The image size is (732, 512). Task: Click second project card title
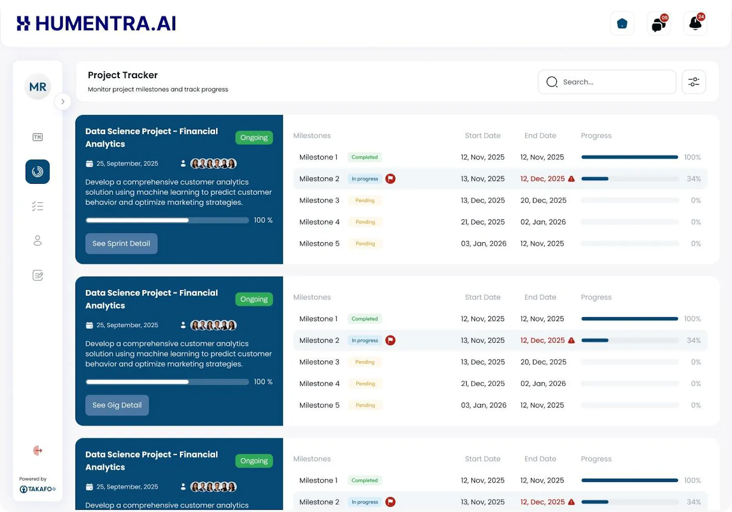[x=151, y=299]
